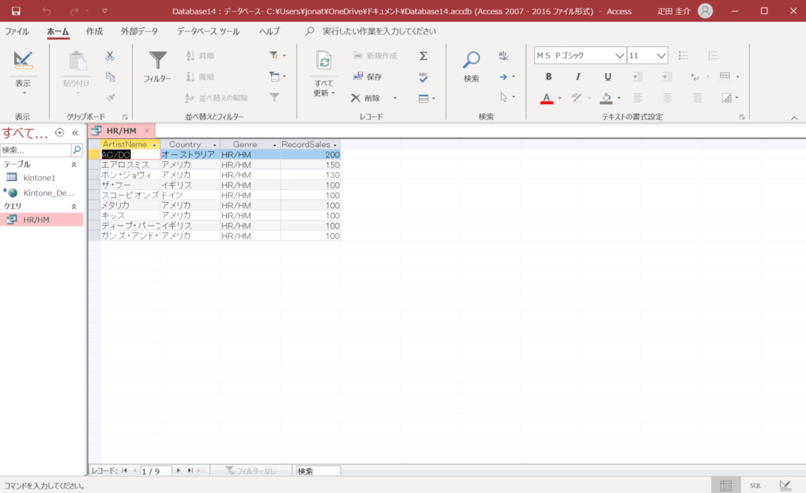Open the font color dropdown arrow
806x493 pixels.
559,98
